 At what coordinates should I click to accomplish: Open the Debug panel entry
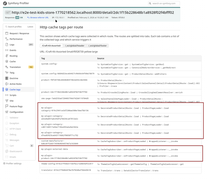(x=19, y=134)
